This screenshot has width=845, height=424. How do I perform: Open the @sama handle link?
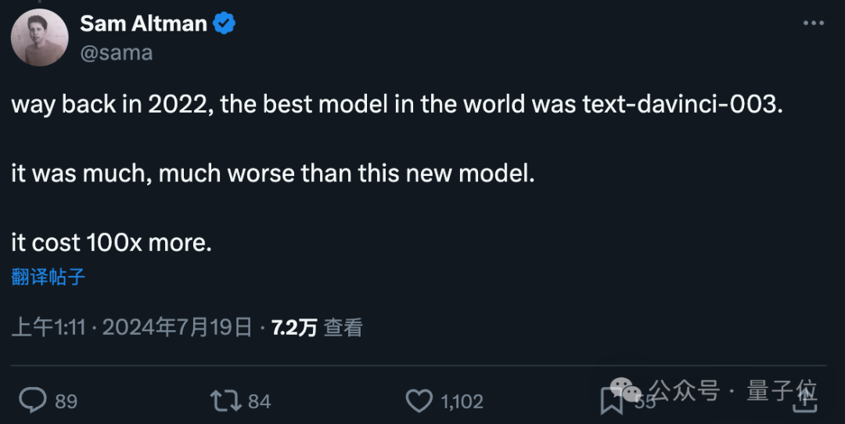117,52
